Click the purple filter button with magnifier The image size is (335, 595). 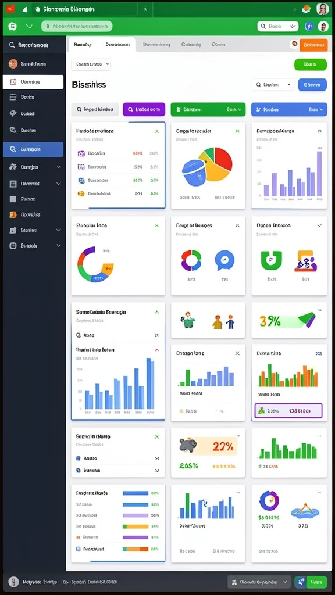pos(144,109)
